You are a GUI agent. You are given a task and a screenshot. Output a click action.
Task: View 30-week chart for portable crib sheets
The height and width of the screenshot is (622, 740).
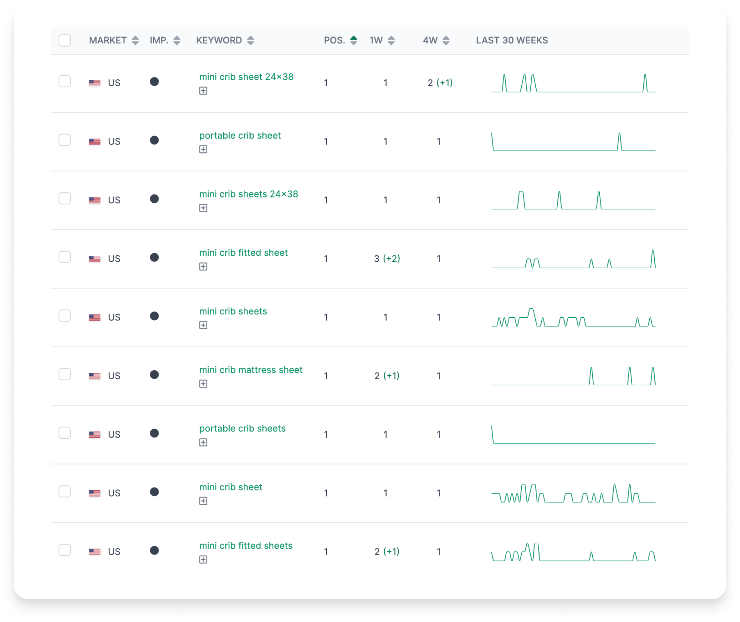click(573, 435)
